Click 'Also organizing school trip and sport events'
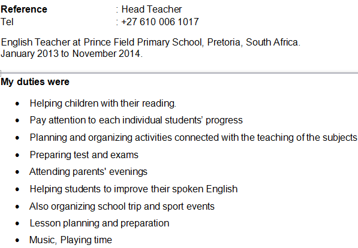The width and height of the screenshot is (358, 248). coord(122,207)
